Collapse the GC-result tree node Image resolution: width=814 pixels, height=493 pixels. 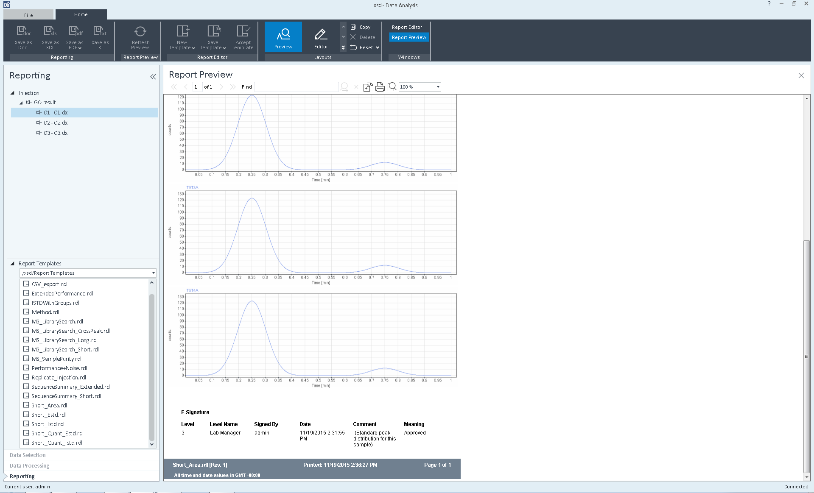click(21, 103)
